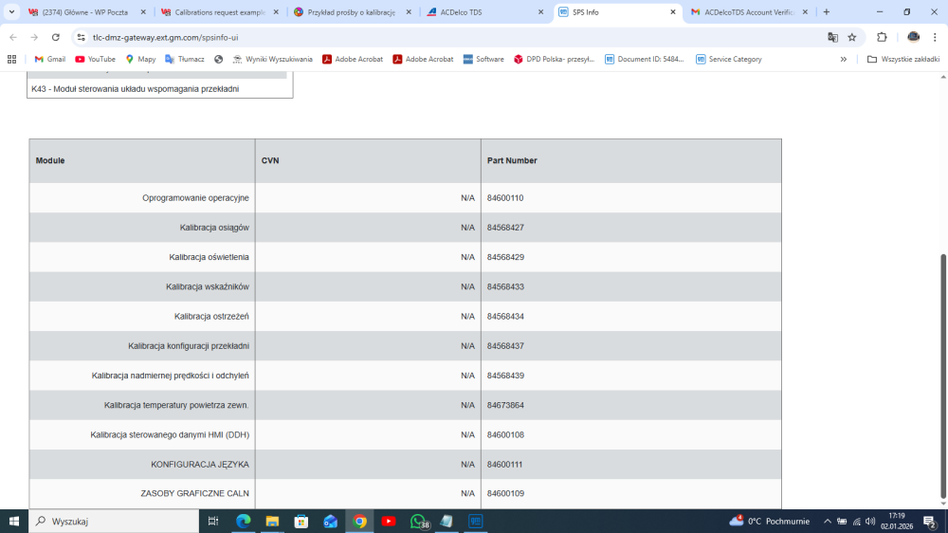Close the SPS Info tab
948x533 pixels.
click(x=673, y=12)
